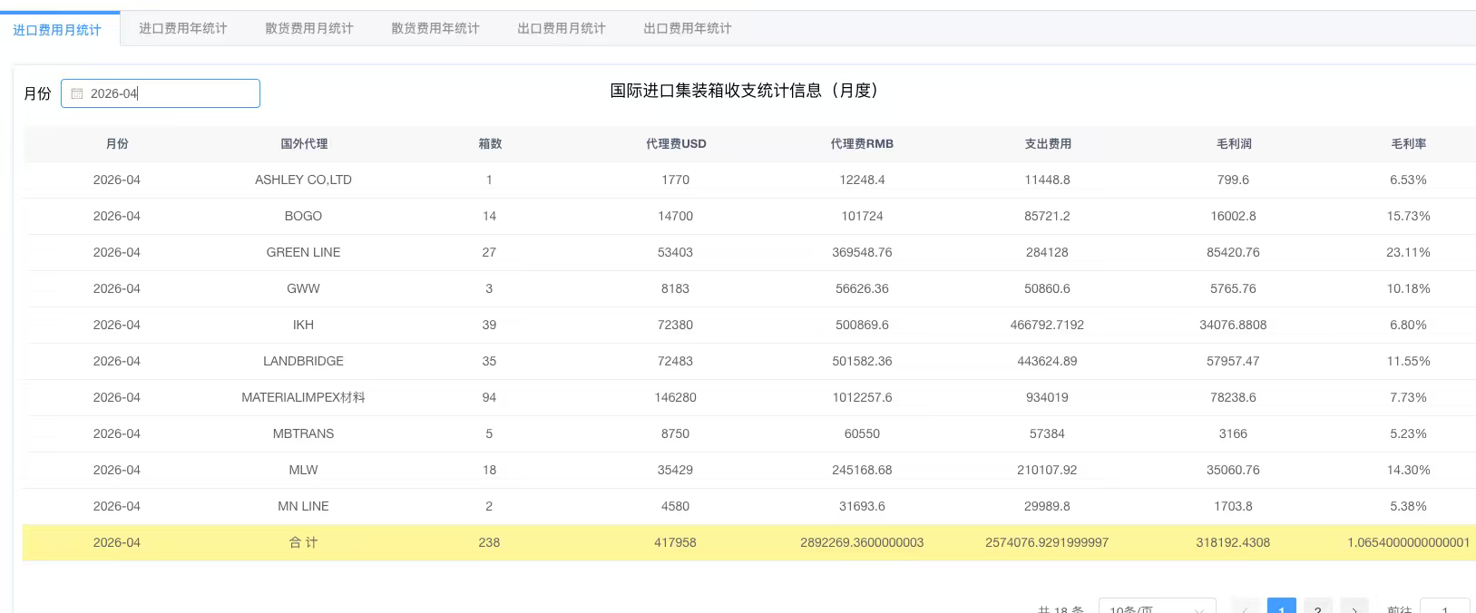Click MATERIALIMPEX RMB fee 1012257.6
The width and height of the screenshot is (1476, 613).
[x=862, y=397]
